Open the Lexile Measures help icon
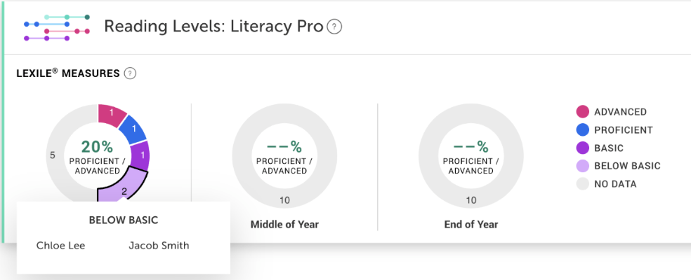 [129, 73]
